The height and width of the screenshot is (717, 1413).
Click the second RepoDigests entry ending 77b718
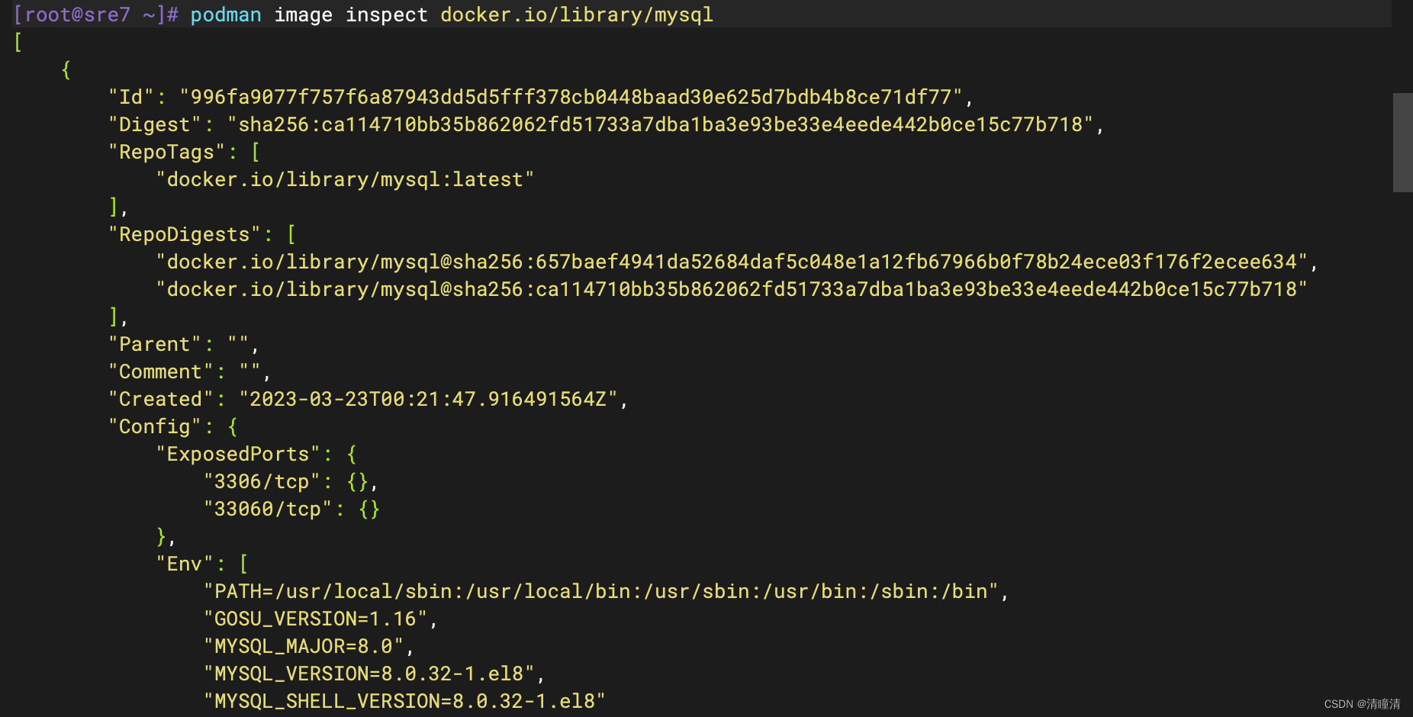732,289
